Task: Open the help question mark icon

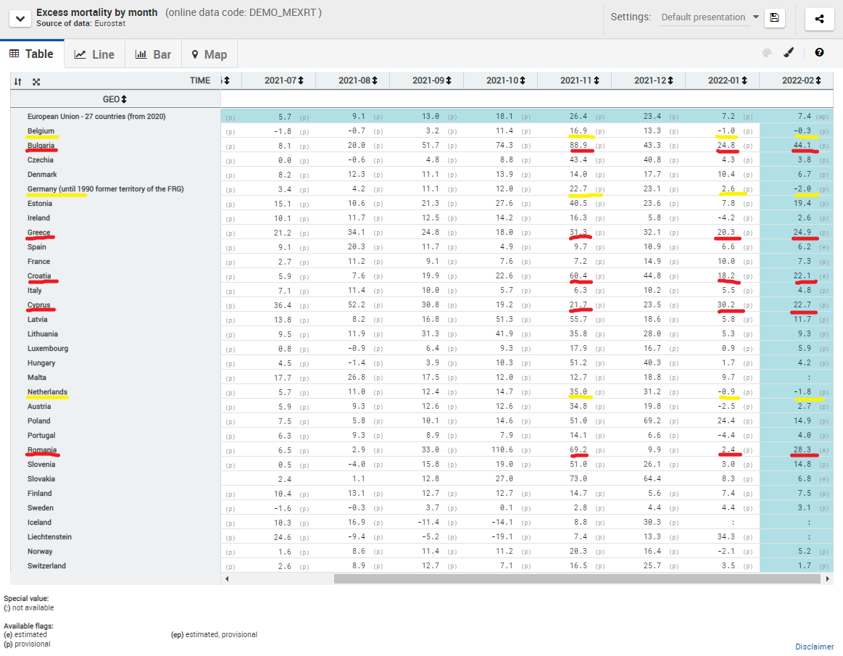Action: click(x=819, y=52)
